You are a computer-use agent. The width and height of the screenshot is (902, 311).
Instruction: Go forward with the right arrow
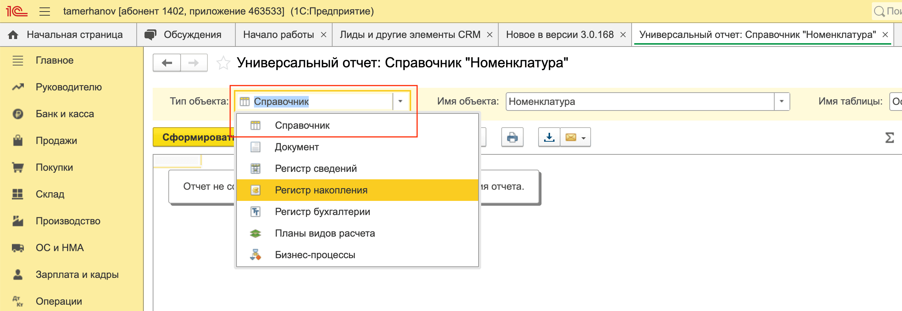tap(194, 63)
